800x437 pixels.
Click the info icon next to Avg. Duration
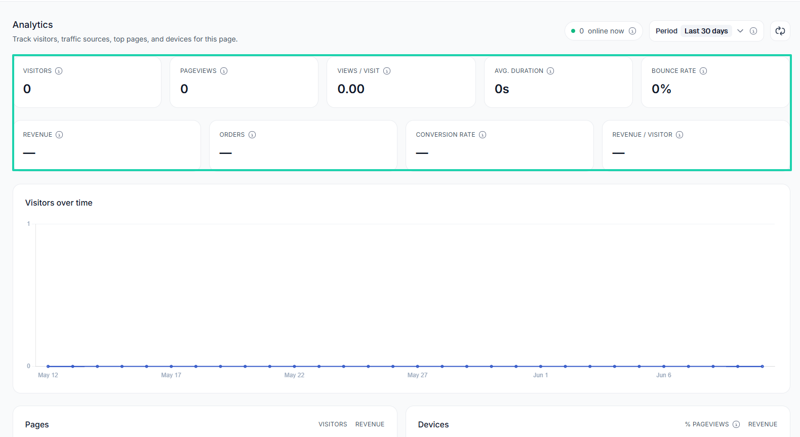[550, 71]
